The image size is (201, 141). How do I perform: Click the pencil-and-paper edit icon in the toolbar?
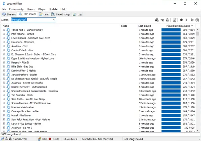[x=175, y=20]
